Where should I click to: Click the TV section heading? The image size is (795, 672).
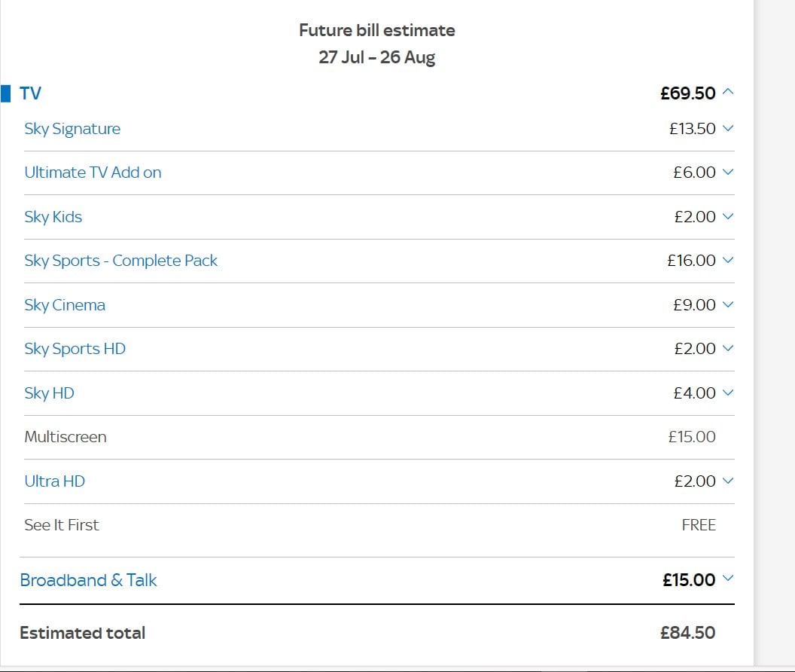(30, 93)
